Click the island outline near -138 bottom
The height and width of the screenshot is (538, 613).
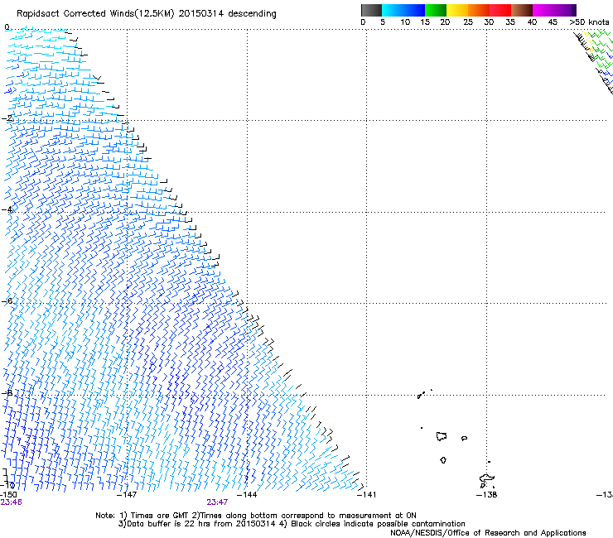tap(487, 480)
